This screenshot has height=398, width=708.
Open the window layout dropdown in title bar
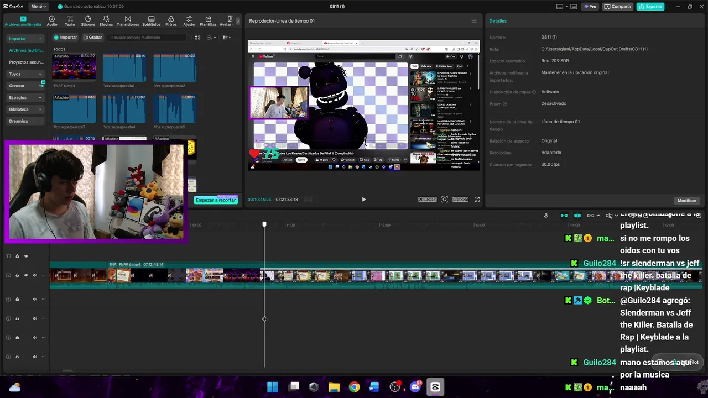click(563, 7)
